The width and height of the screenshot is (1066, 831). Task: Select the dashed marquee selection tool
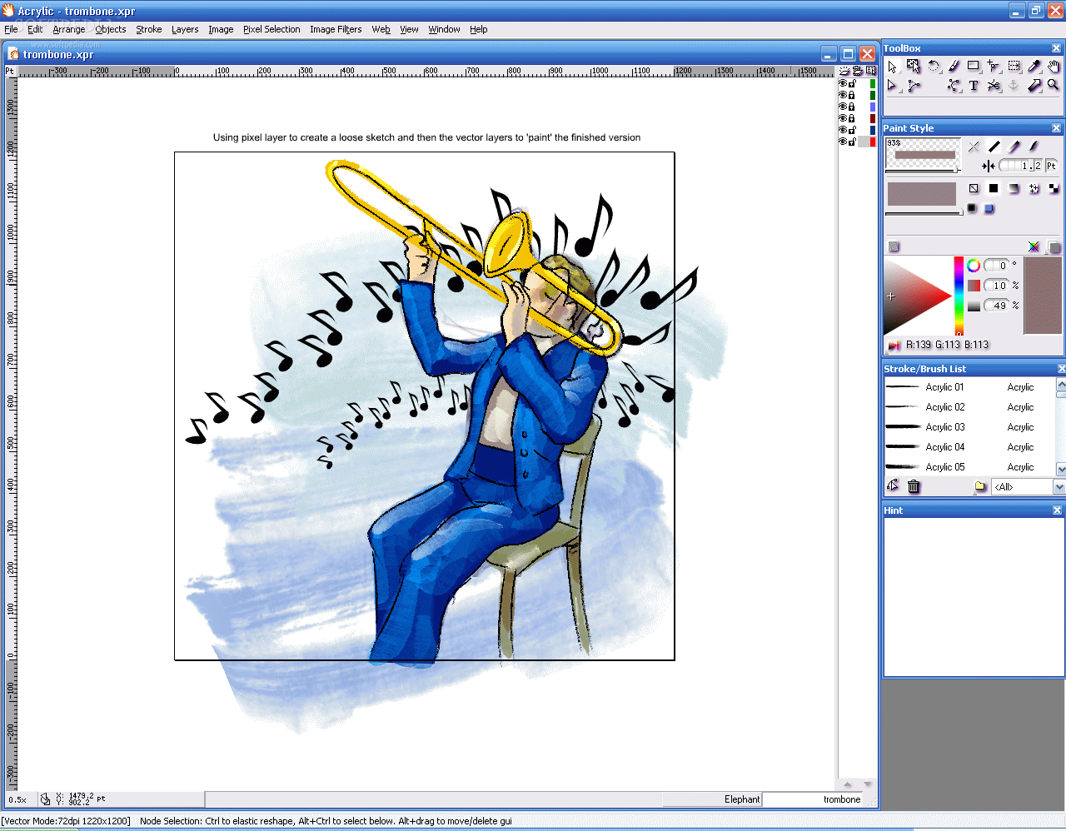(1014, 67)
